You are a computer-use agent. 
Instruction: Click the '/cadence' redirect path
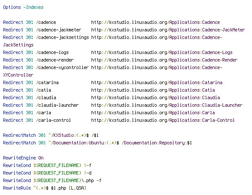[x=46, y=22]
